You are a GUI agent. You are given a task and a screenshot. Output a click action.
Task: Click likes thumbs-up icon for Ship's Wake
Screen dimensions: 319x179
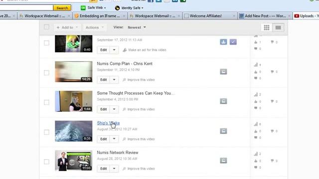click(256, 131)
